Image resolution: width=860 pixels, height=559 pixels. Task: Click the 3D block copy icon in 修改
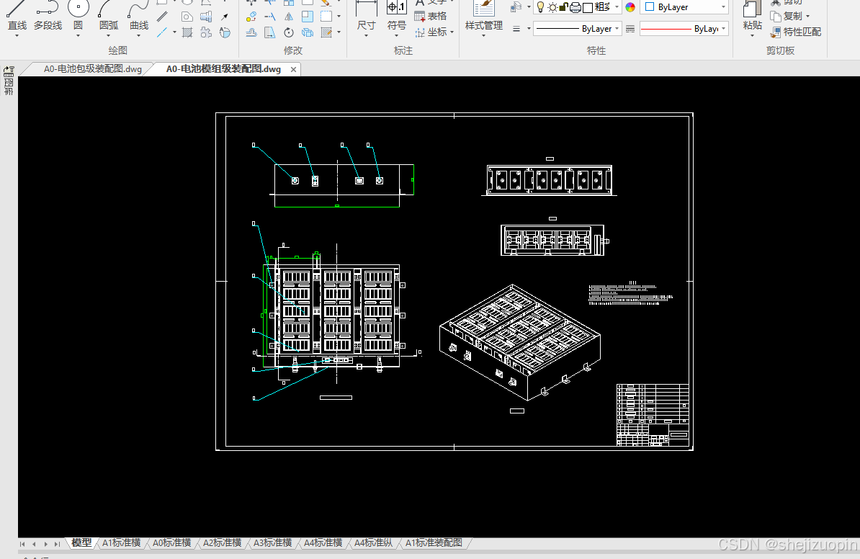(x=308, y=32)
